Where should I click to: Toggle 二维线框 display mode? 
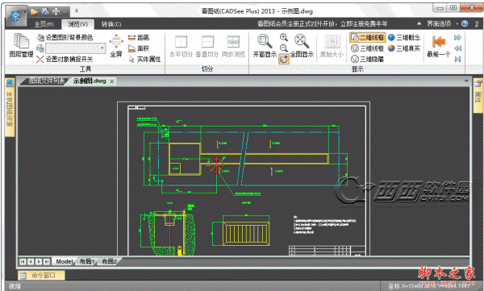(x=367, y=38)
